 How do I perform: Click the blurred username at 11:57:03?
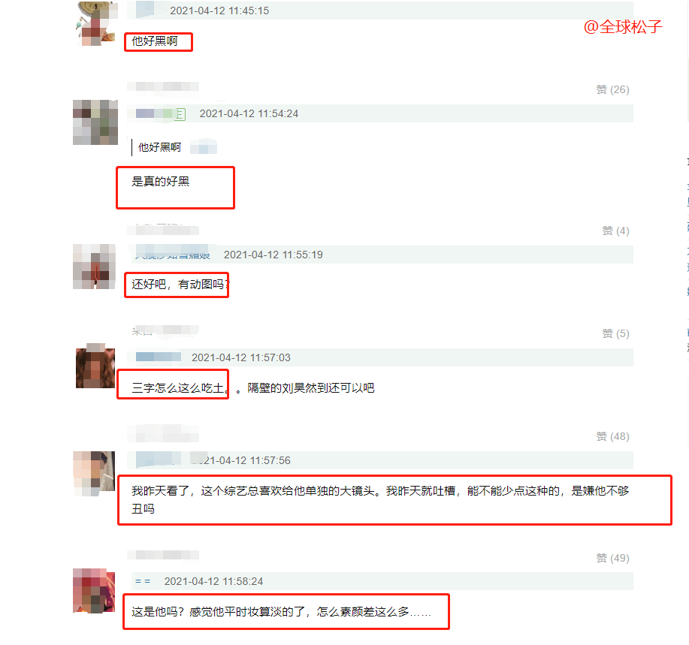pos(159,357)
